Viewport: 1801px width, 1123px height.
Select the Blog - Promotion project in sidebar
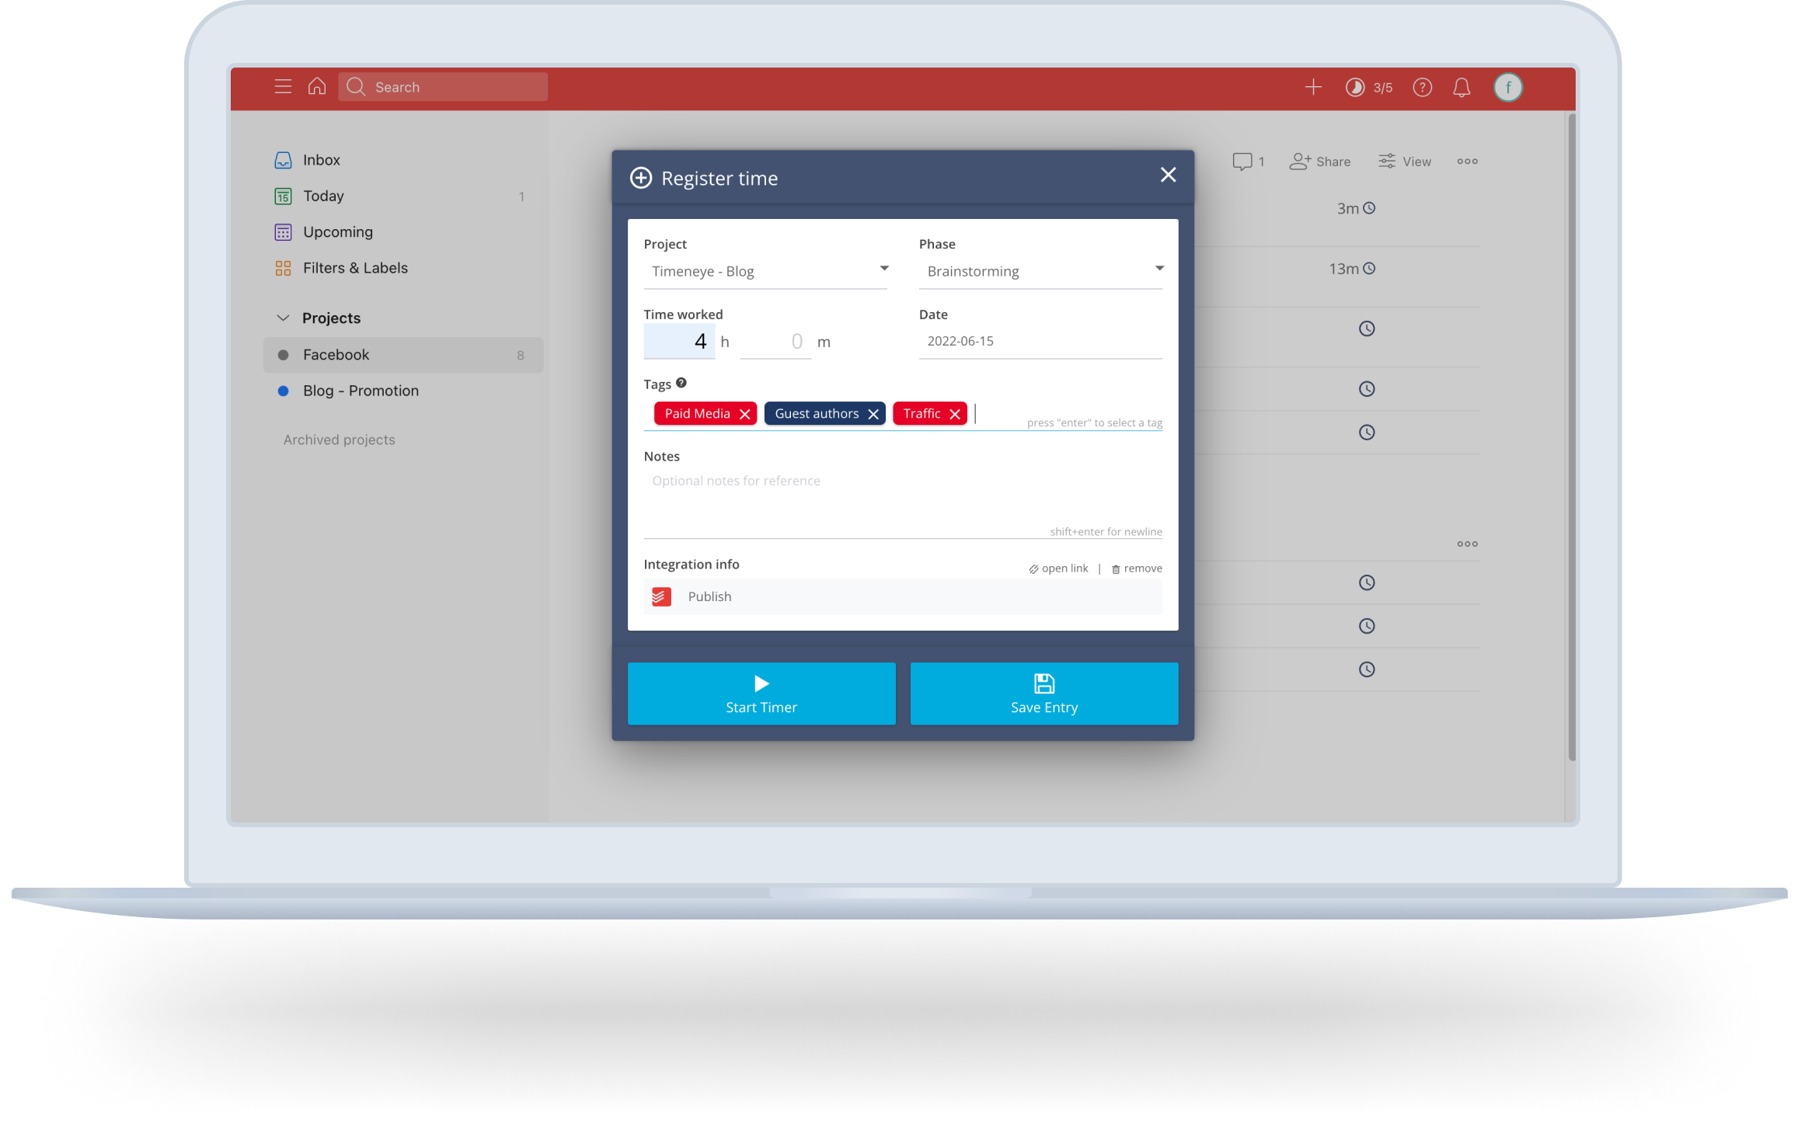pyautogui.click(x=360, y=389)
